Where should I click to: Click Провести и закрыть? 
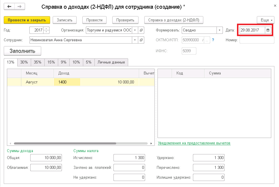tap(27, 20)
